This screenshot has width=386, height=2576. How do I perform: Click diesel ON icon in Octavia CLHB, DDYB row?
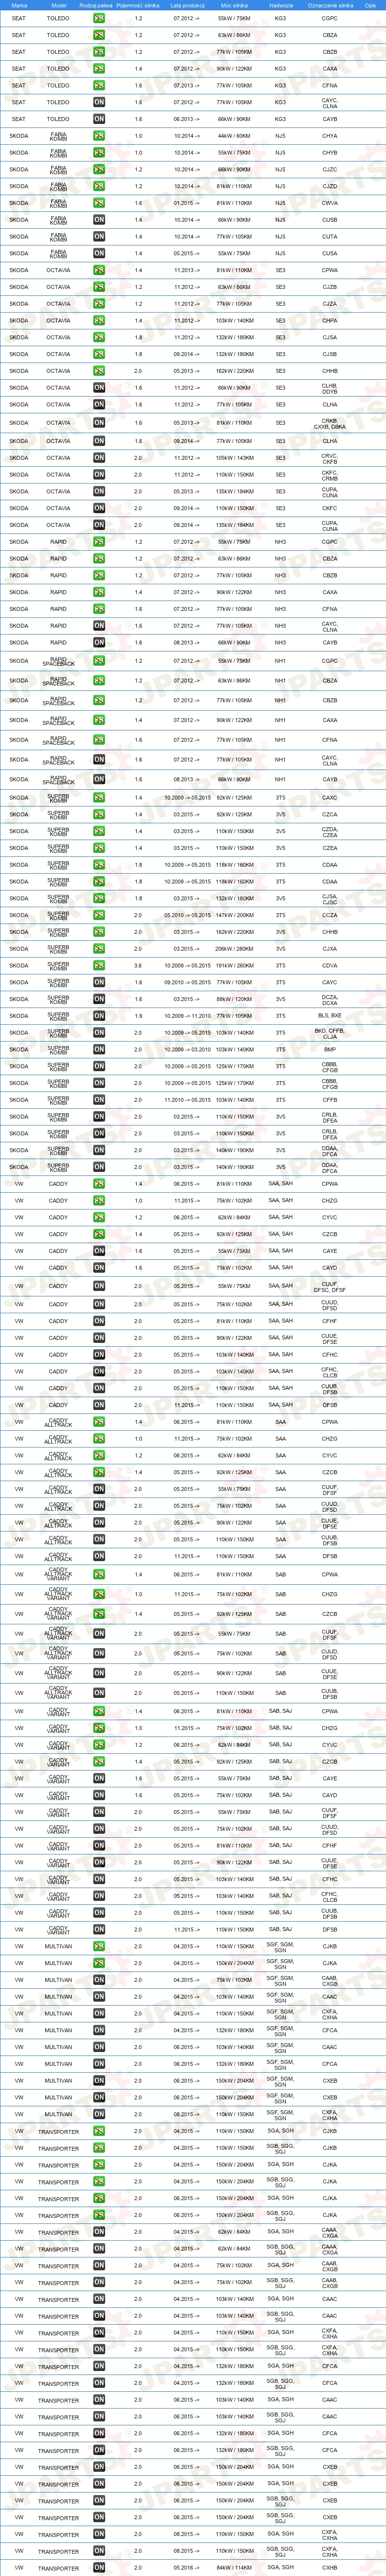99,388
